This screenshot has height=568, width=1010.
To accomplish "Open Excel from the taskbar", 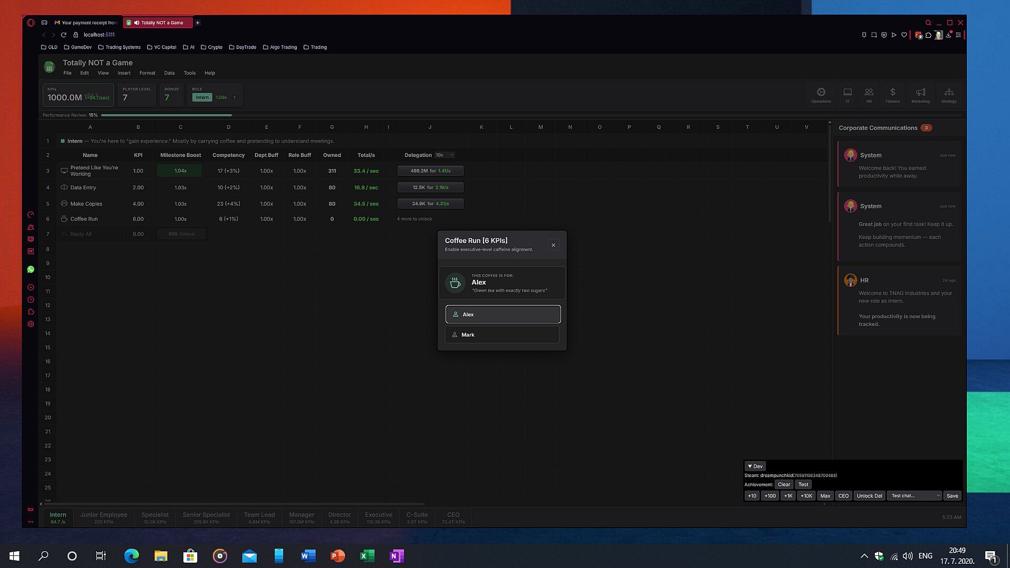I will (x=367, y=556).
